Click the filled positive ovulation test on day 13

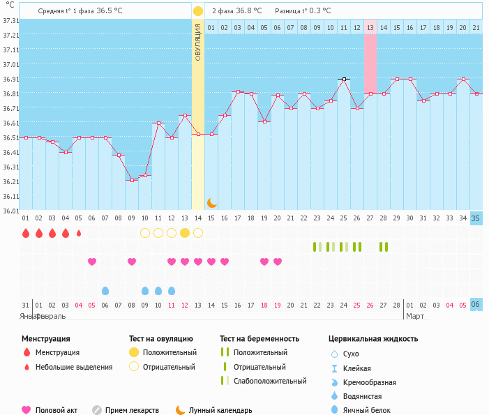[185, 233]
